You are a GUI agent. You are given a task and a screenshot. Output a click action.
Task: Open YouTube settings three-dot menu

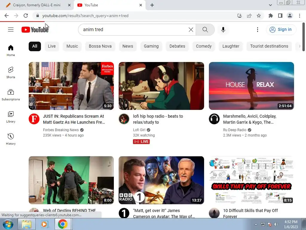point(258,30)
